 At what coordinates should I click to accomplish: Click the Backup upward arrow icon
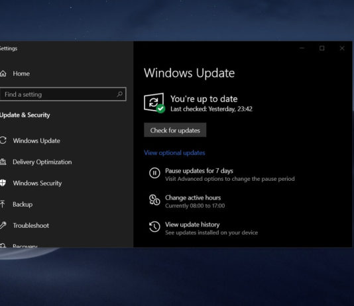click(3, 204)
